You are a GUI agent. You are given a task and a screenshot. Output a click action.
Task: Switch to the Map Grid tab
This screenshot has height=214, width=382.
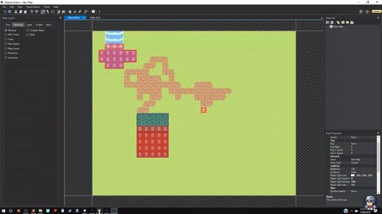pyautogui.click(x=95, y=17)
